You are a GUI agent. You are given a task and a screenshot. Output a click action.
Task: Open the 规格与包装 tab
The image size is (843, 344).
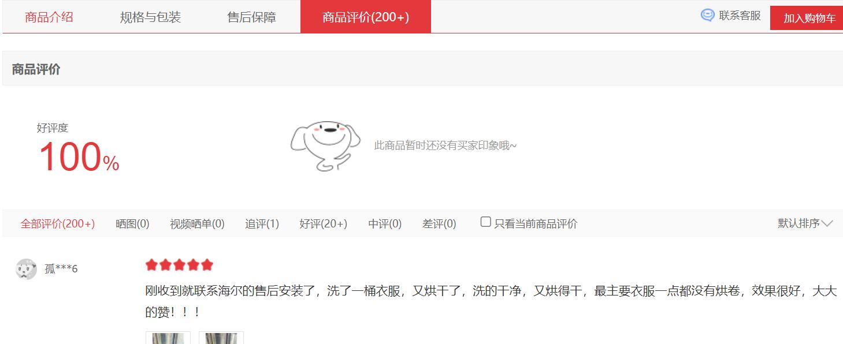tap(150, 17)
